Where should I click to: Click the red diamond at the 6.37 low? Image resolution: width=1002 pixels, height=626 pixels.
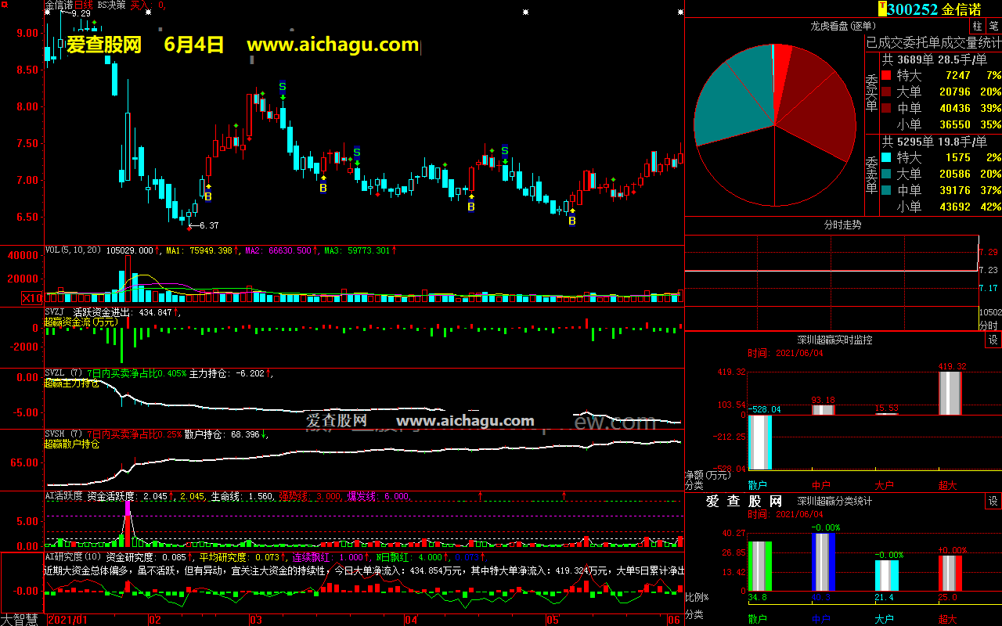click(x=189, y=228)
